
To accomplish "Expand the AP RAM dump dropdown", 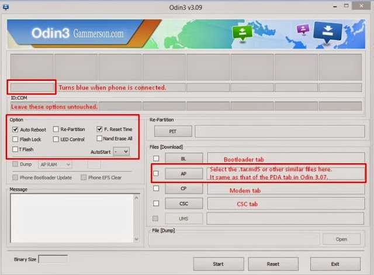I will click(51, 165).
